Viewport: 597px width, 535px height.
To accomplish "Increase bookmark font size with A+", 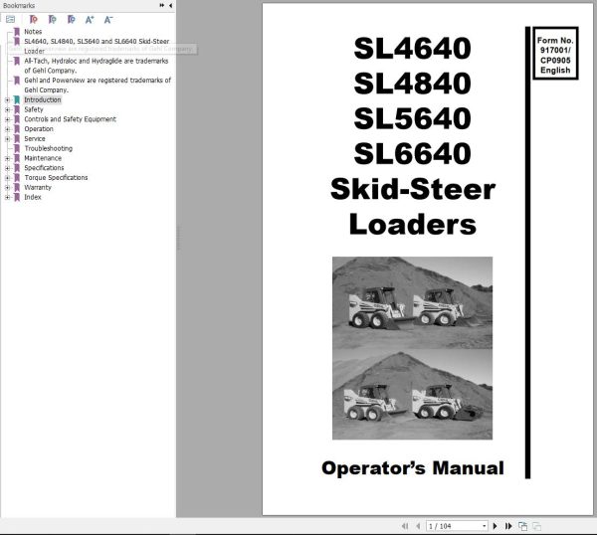I will [90, 20].
